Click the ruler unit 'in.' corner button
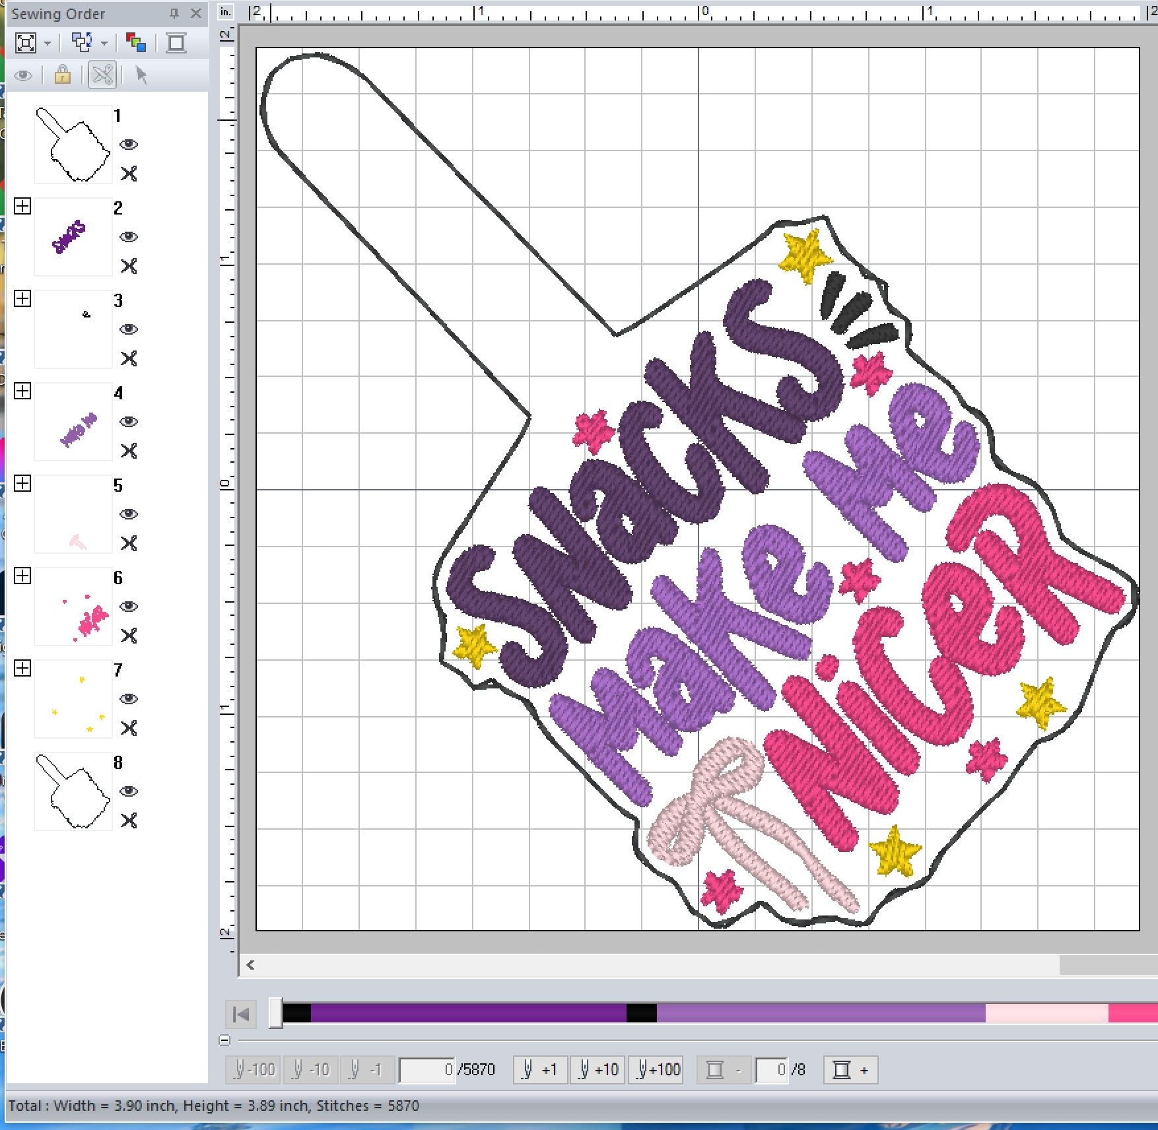Viewport: 1158px width, 1130px height. coord(226,11)
